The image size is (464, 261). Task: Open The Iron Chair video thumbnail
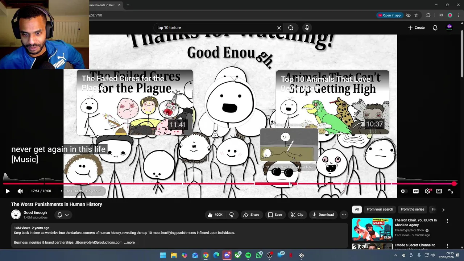click(x=372, y=229)
